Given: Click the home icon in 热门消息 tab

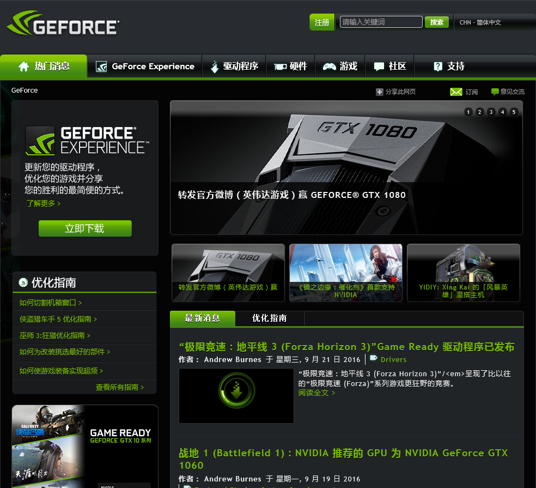Looking at the screenshot, I should [23, 67].
